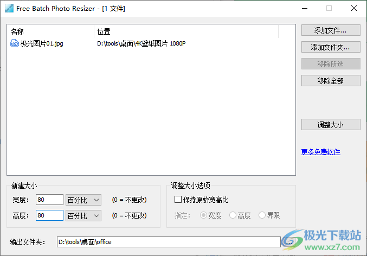Click the 宽度 input field
This screenshot has width=367, height=256.
pos(49,200)
